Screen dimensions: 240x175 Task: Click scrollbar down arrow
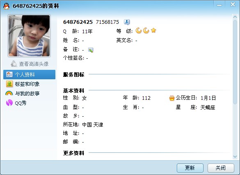(235, 157)
